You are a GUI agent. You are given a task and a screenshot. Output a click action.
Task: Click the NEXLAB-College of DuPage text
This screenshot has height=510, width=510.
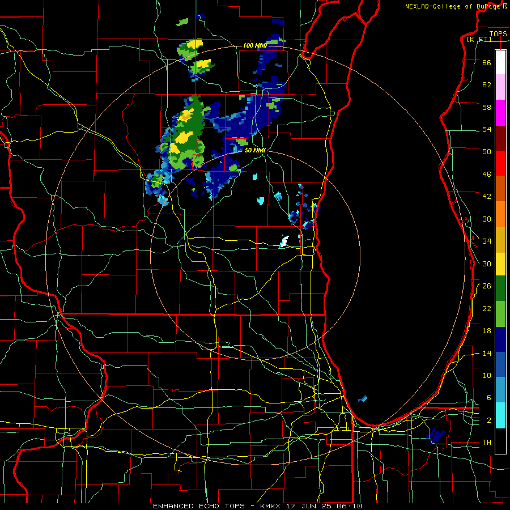[x=453, y=6]
